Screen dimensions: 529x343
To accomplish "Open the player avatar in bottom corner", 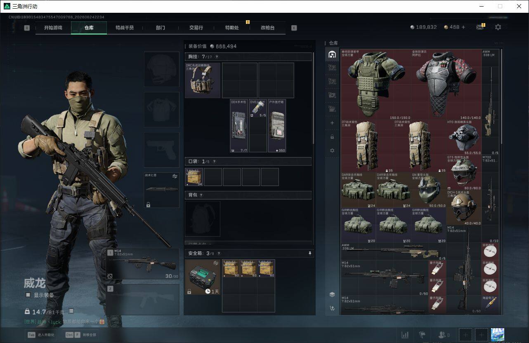I will [497, 335].
